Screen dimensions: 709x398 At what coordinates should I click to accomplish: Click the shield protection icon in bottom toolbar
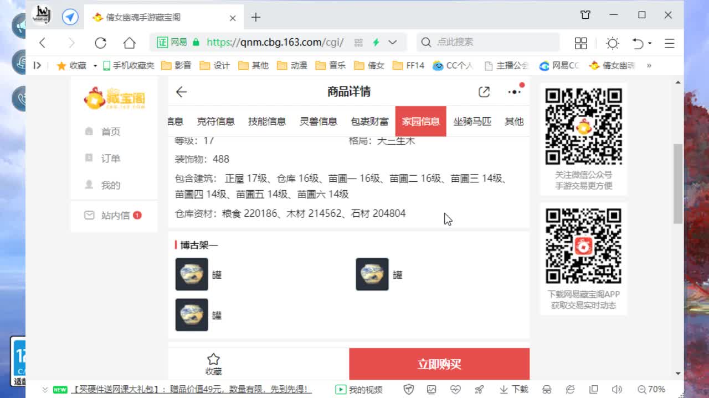click(408, 389)
